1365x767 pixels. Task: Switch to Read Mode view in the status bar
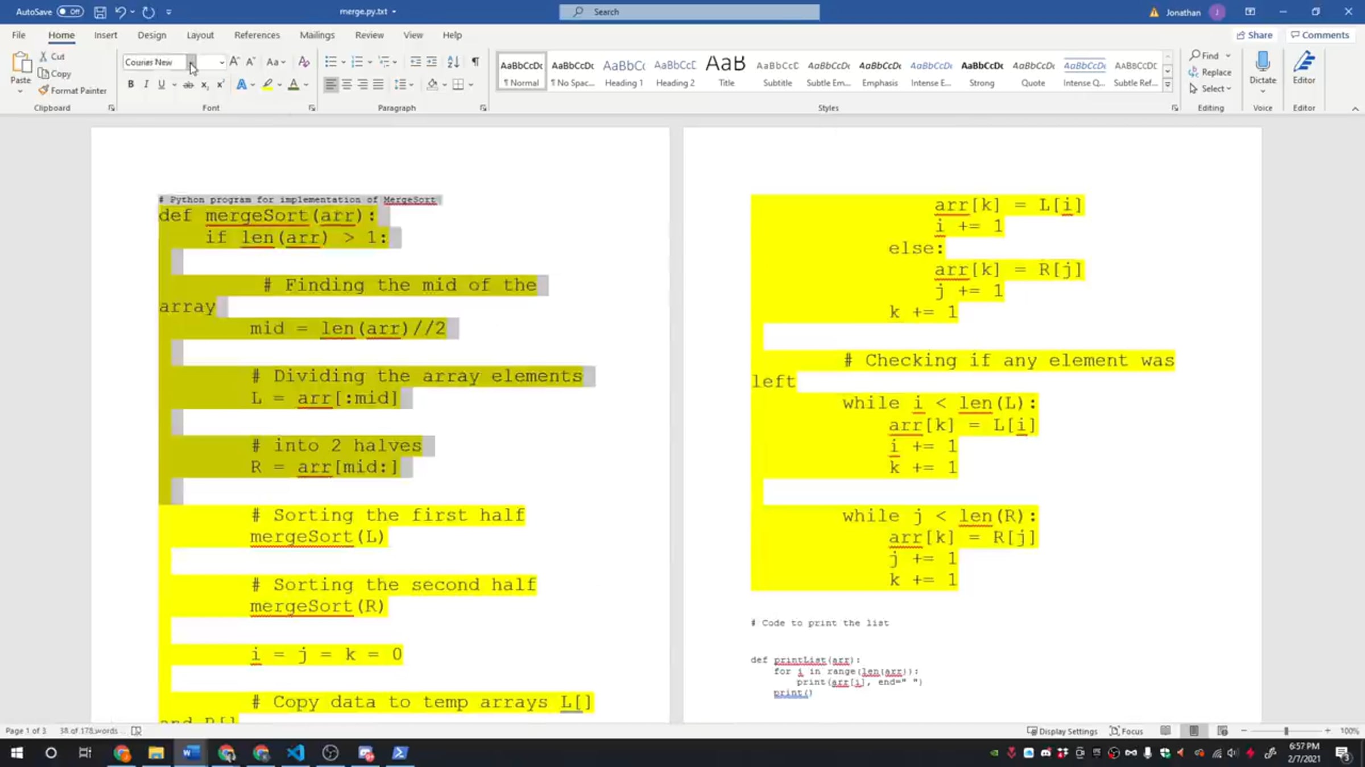click(x=1165, y=731)
